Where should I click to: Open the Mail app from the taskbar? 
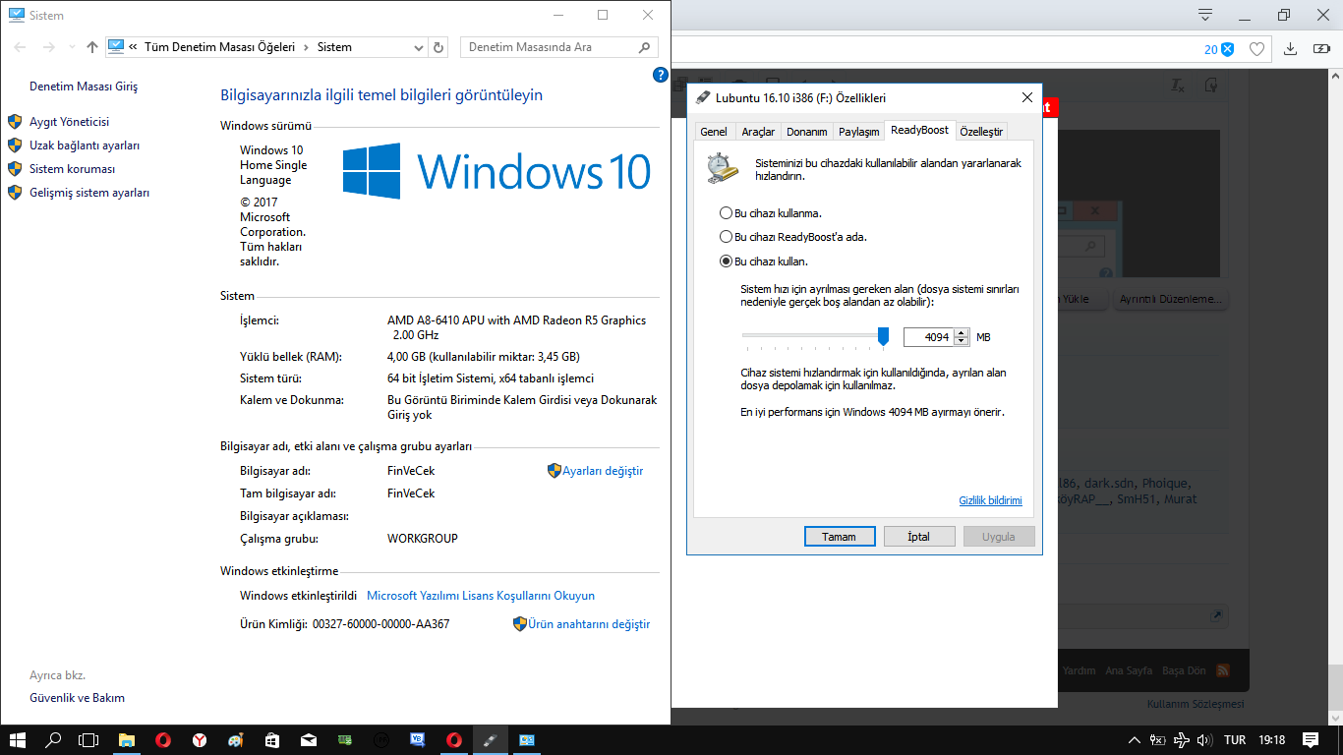tap(309, 740)
